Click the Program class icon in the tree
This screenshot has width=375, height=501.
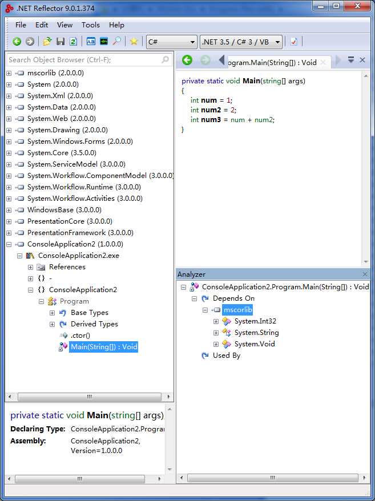click(52, 301)
